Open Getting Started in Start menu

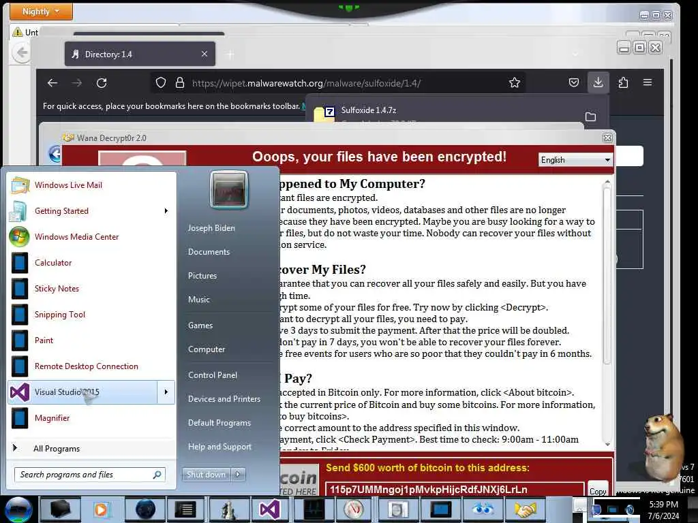[92, 211]
